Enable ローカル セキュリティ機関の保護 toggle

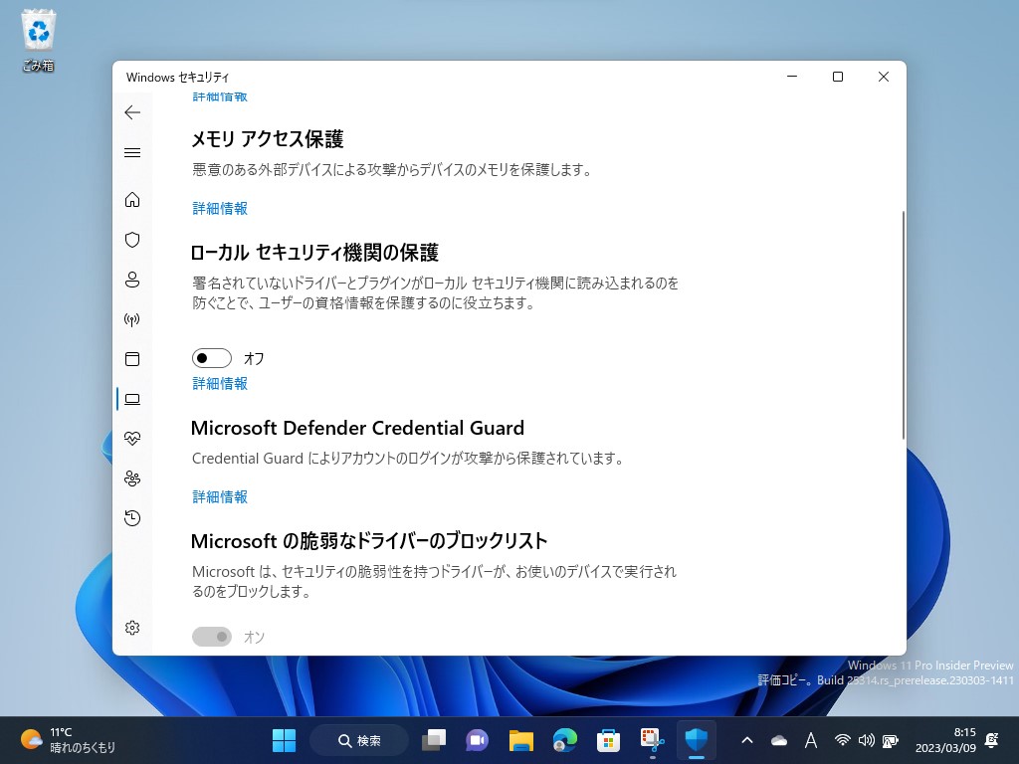point(211,357)
